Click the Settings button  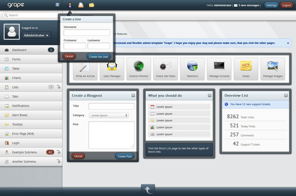pos(271,5)
